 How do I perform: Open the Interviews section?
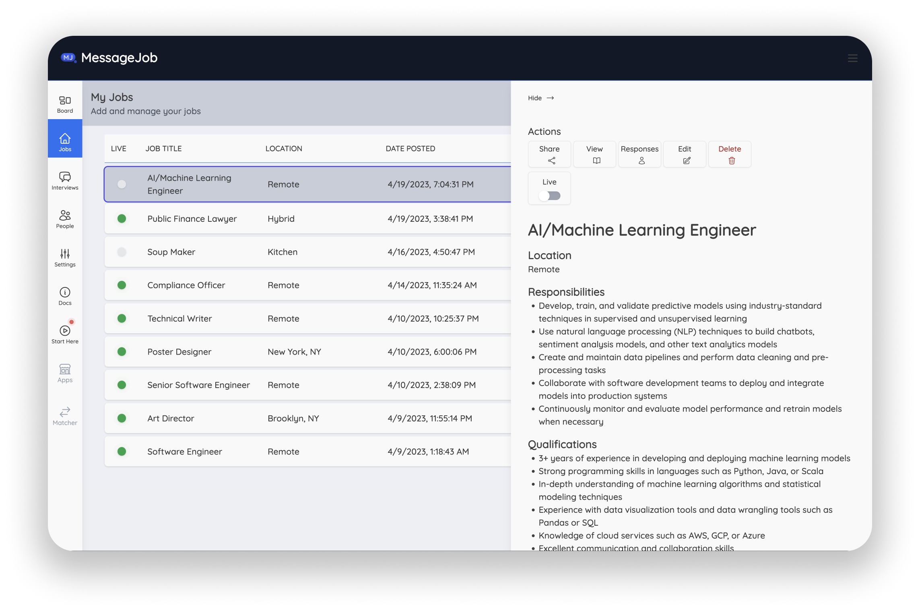point(65,181)
